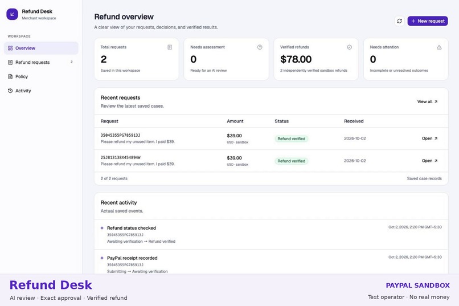Click the Refund verified badge for 35045355PG785913J
Image resolution: width=459 pixels, height=306 pixels.
coord(291,139)
